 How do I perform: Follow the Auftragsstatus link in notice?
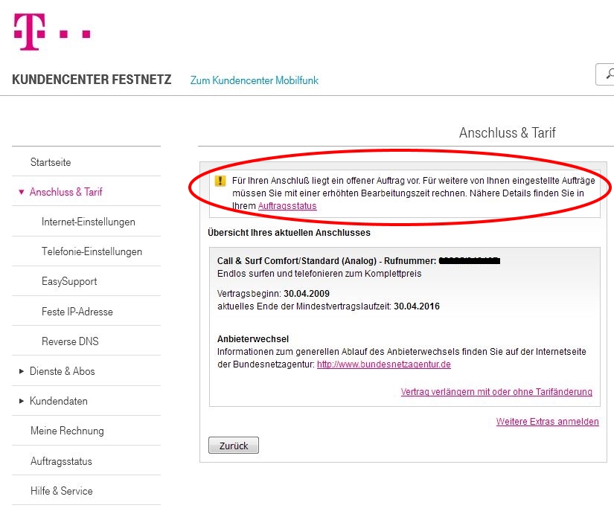tap(287, 206)
